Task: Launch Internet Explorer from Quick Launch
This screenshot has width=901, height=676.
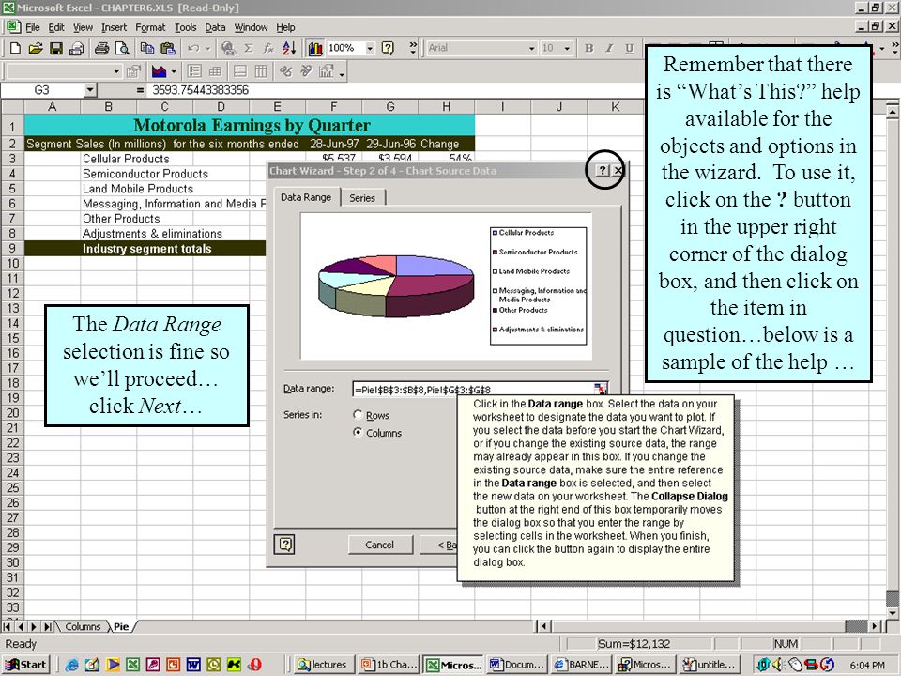Action: point(72,665)
